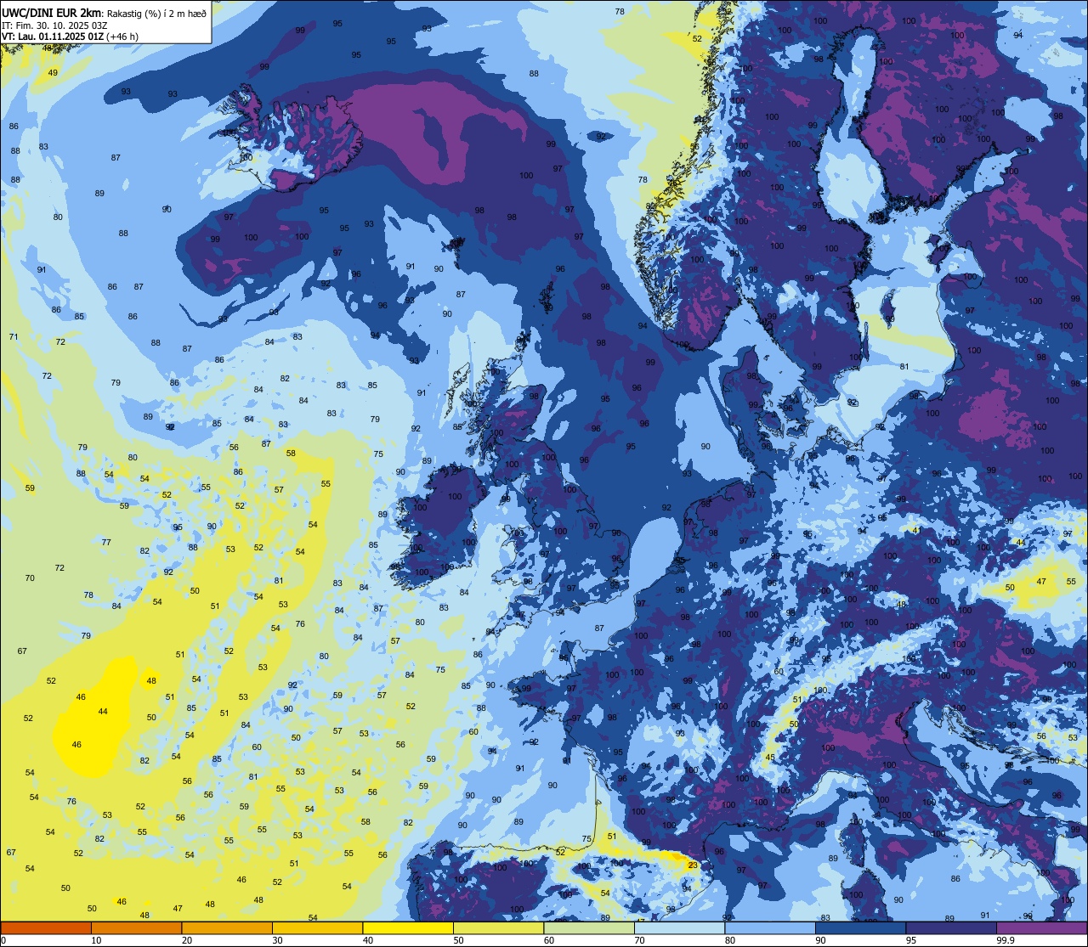Click the legend label 30

click(x=277, y=940)
